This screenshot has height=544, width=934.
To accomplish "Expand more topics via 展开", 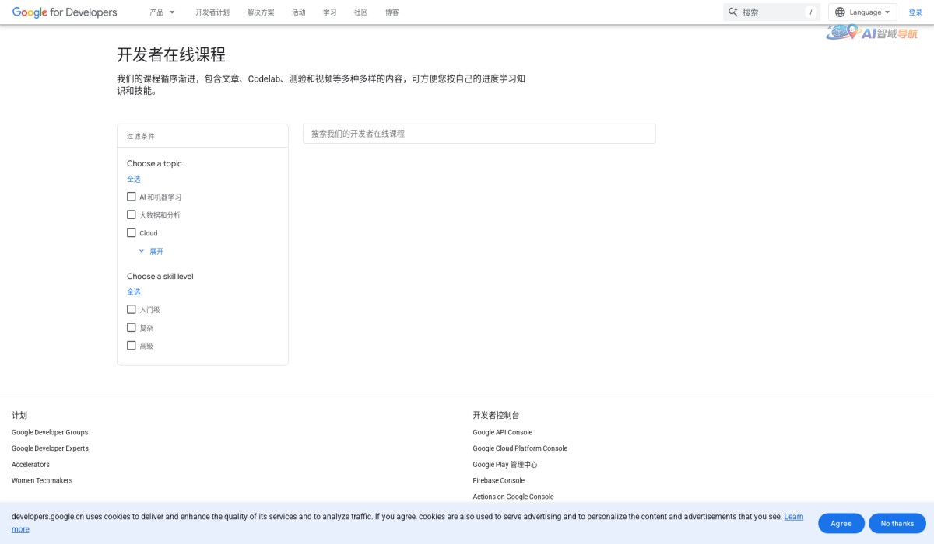I will 153,251.
